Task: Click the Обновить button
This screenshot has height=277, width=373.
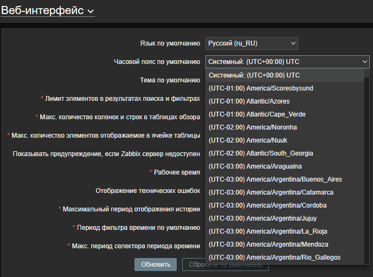Action: pyautogui.click(x=156, y=265)
